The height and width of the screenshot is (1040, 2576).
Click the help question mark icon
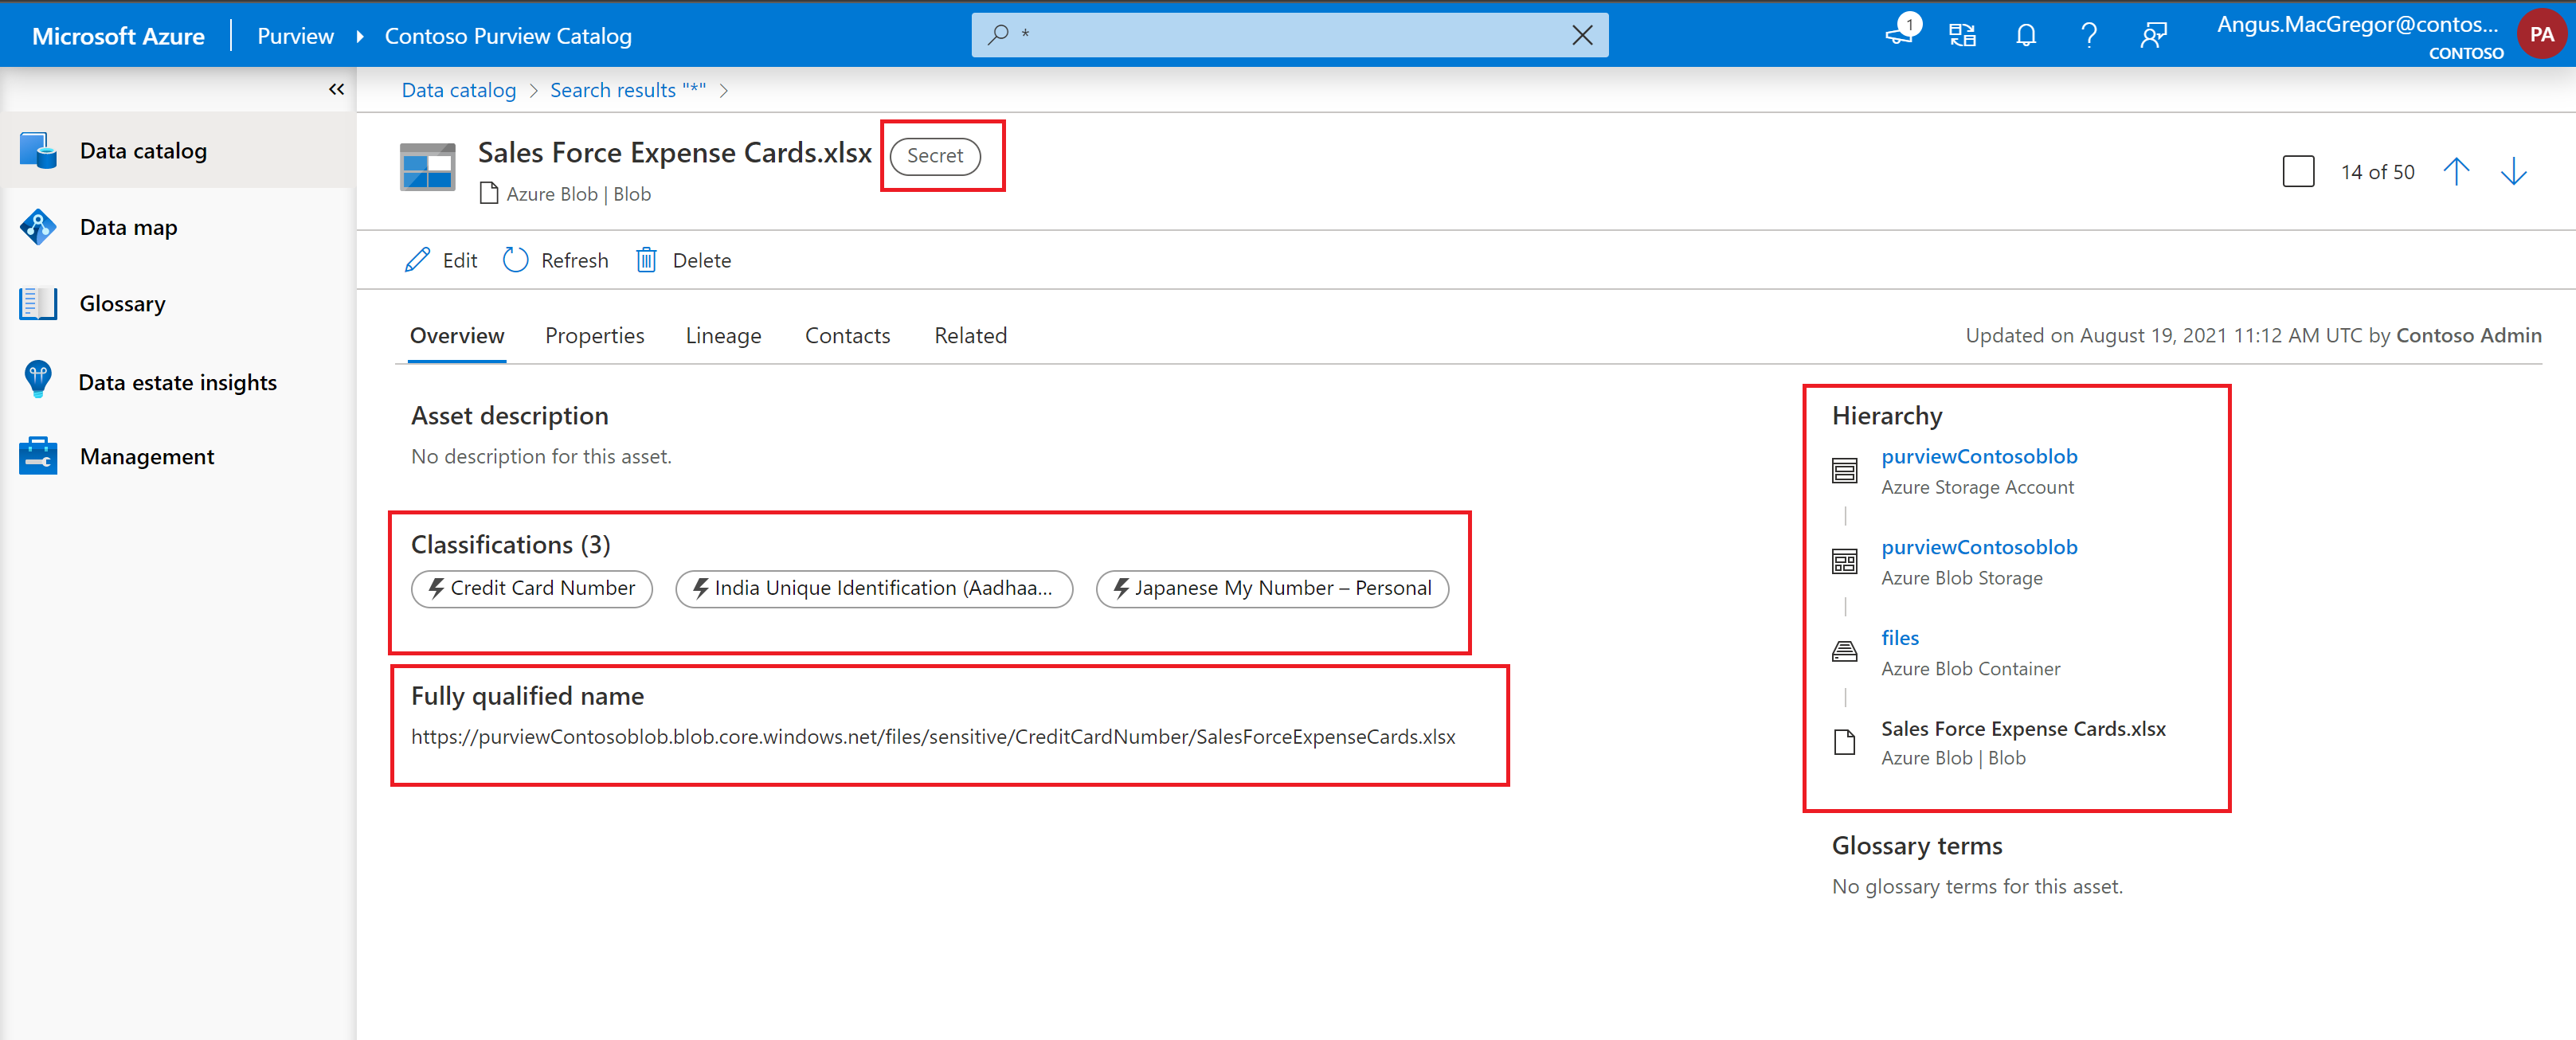pos(2088,36)
